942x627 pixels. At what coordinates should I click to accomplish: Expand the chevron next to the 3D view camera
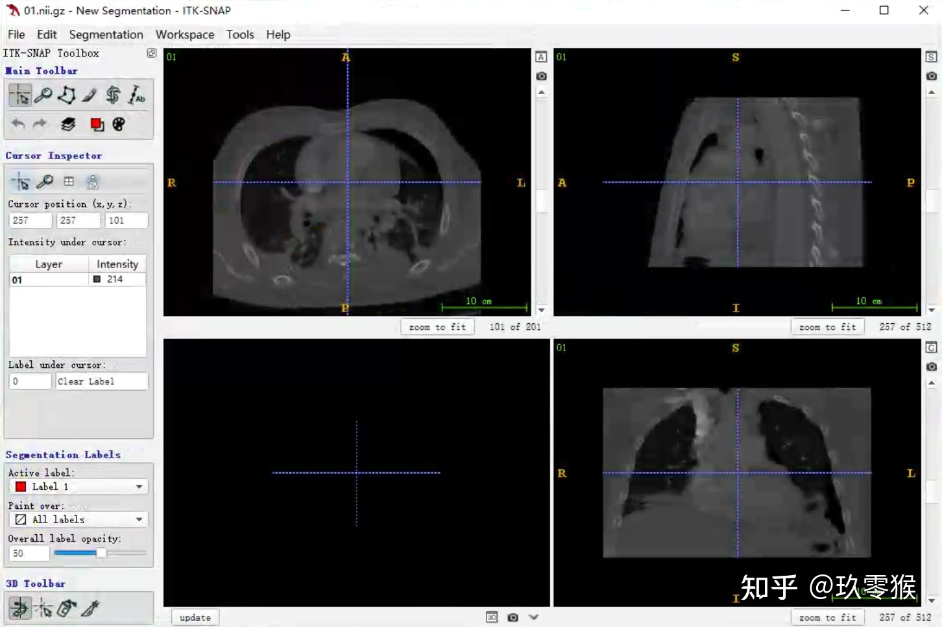tap(533, 617)
